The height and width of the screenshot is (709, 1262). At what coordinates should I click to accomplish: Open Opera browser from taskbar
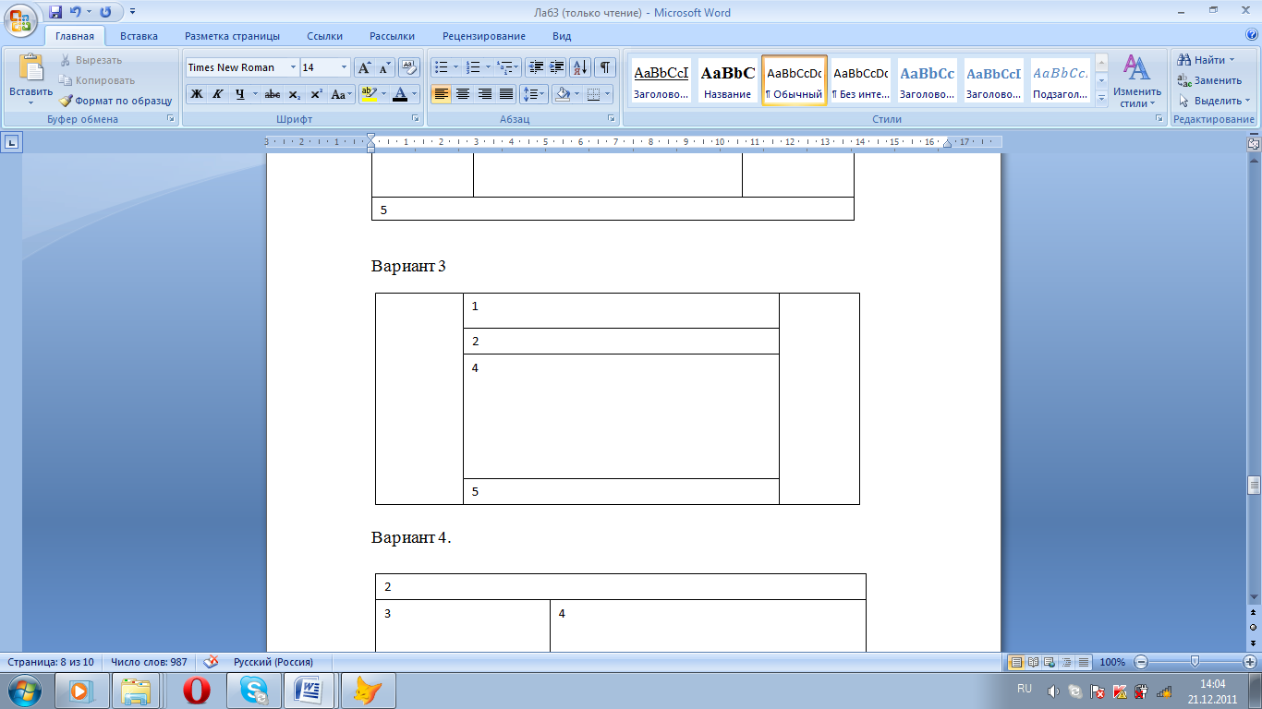196,691
